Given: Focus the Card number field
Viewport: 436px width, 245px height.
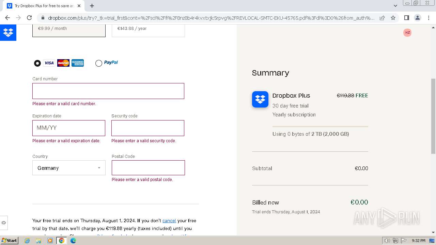Looking at the screenshot, I should coord(108,91).
